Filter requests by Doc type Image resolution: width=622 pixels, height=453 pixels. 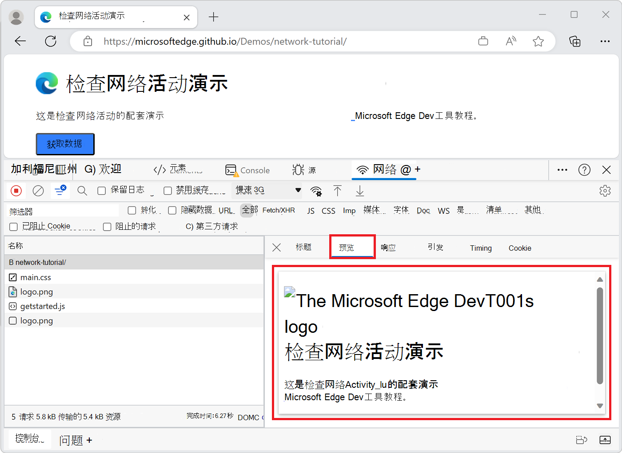(x=423, y=211)
